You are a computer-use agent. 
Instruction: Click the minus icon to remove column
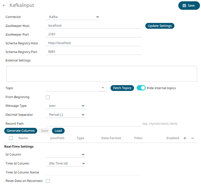pyautogui.click(x=192, y=138)
